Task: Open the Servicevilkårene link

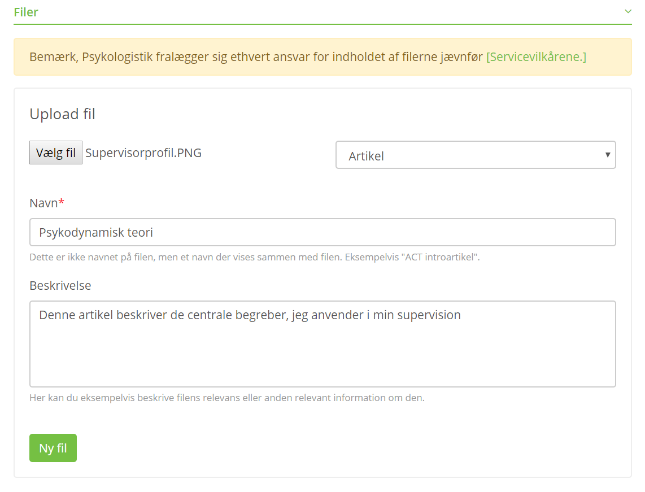Action: click(536, 57)
